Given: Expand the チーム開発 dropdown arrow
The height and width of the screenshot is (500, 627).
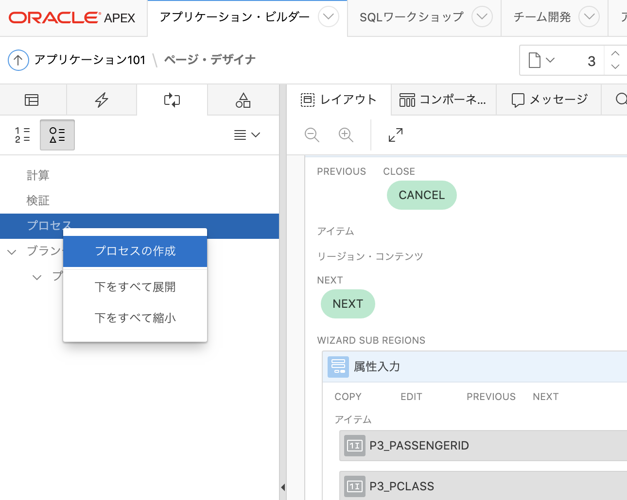Looking at the screenshot, I should pos(589,17).
